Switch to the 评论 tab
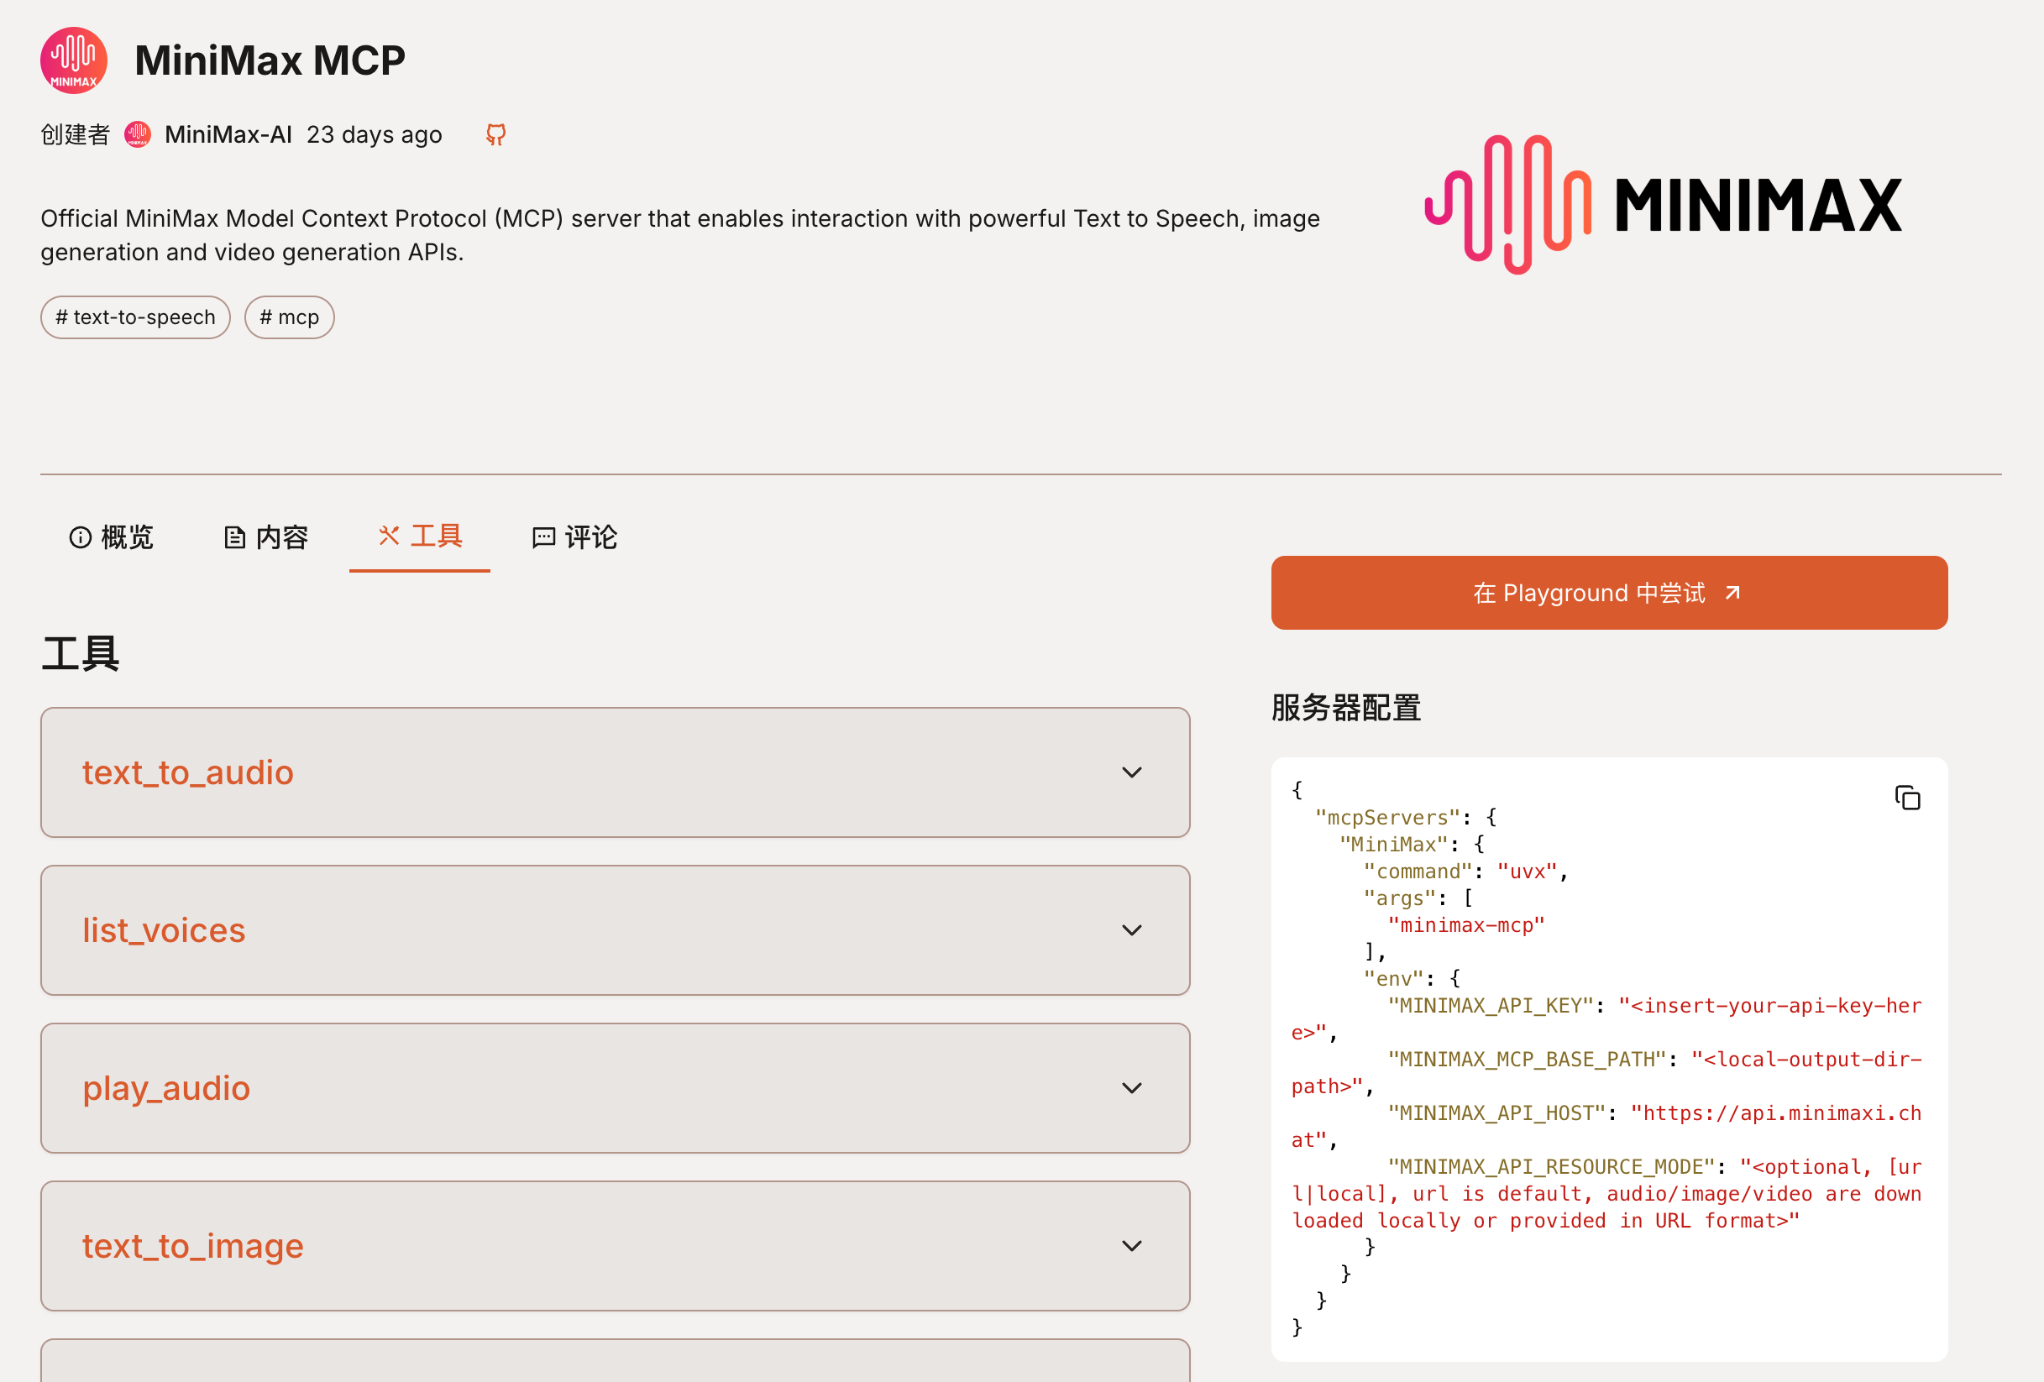2044x1382 pixels. (590, 537)
